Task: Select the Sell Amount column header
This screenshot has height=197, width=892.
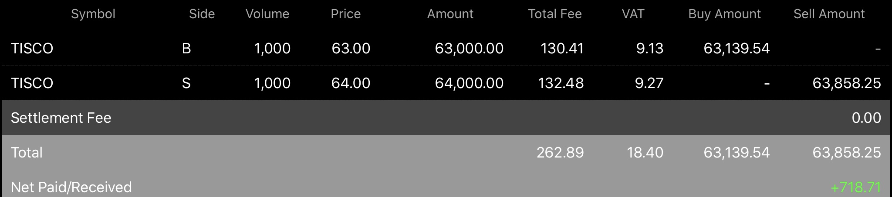Action: coord(829,14)
